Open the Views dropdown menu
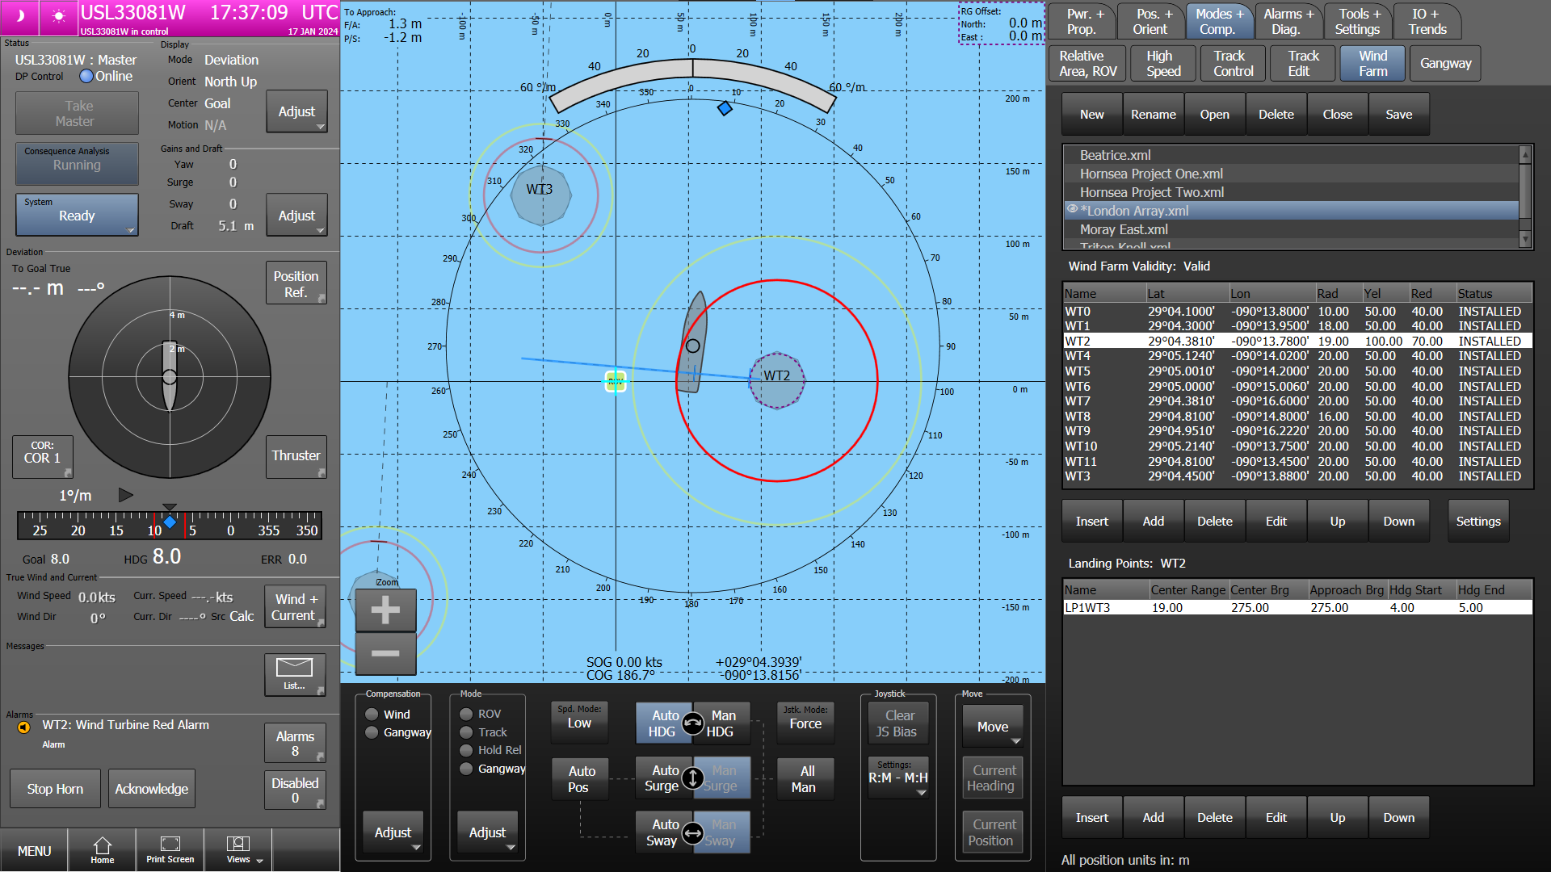 point(238,849)
